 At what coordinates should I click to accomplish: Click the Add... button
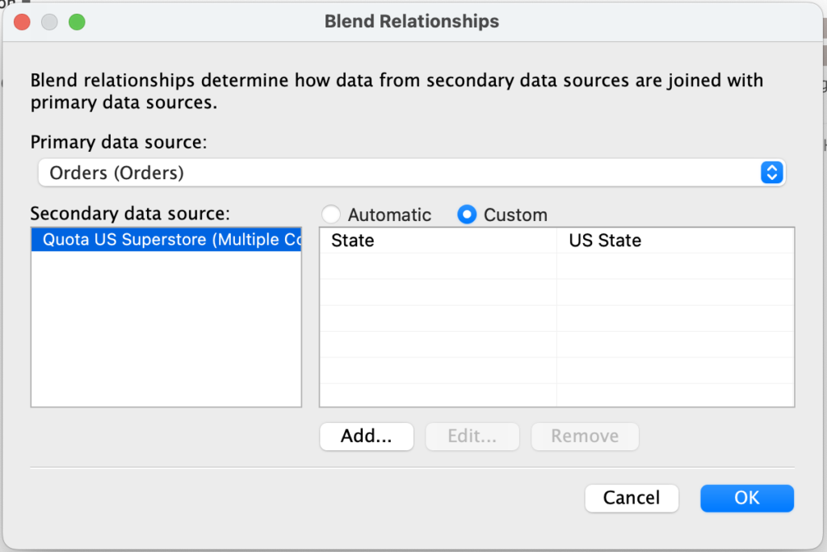point(367,437)
